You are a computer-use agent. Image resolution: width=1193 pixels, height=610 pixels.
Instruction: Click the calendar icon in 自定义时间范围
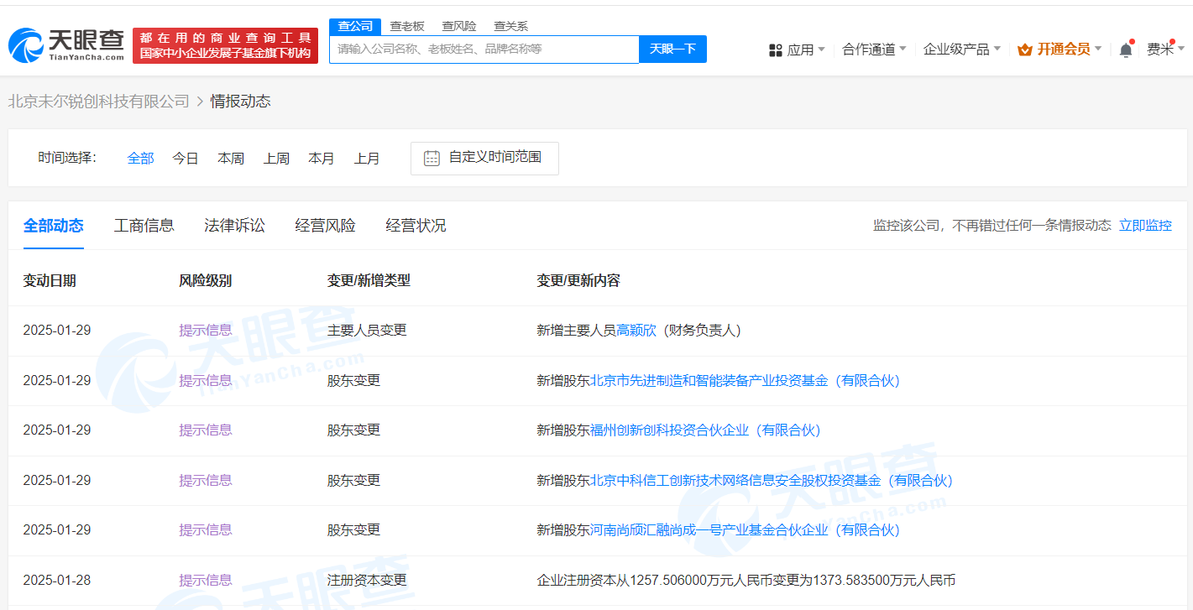pyautogui.click(x=432, y=158)
